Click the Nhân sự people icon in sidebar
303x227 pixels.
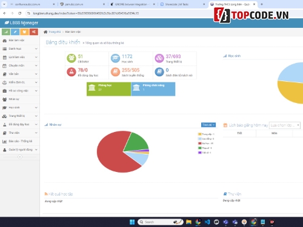tap(4, 99)
